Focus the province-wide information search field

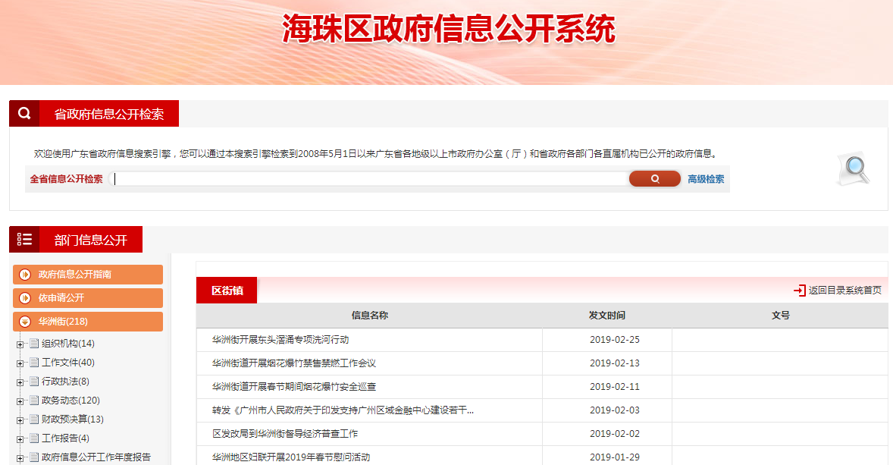click(370, 179)
